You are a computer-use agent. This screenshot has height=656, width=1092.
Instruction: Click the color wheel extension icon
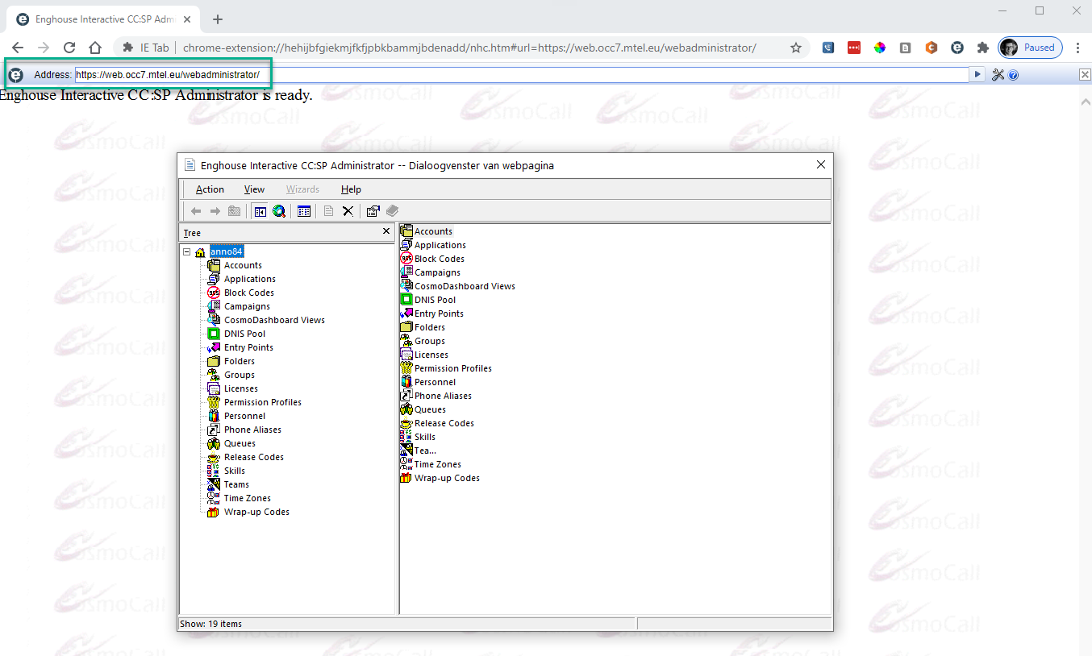coord(880,48)
